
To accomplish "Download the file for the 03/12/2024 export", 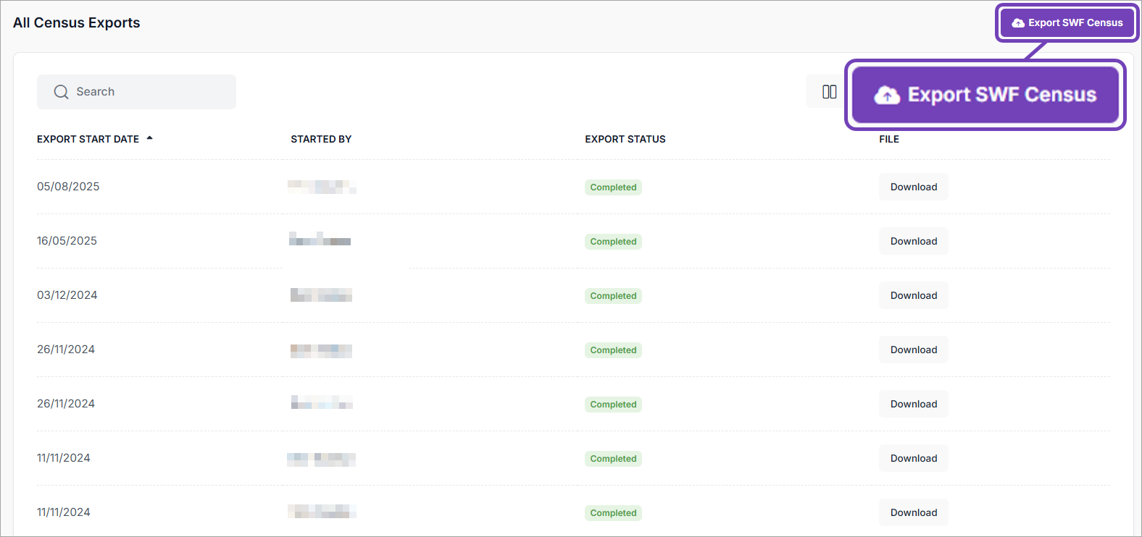I will [913, 295].
